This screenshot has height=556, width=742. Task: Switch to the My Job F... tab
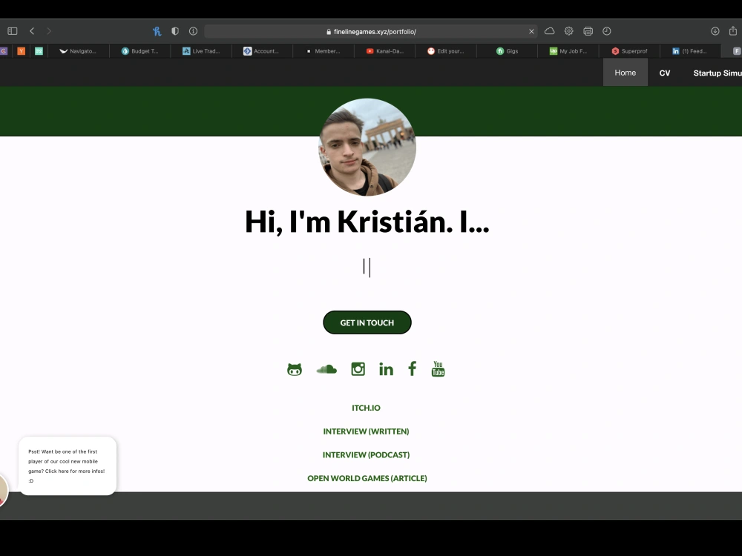coord(568,51)
